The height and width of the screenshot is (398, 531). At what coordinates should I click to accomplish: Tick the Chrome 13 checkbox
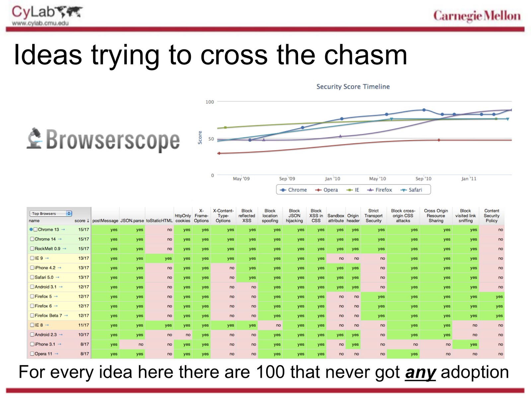(36, 230)
